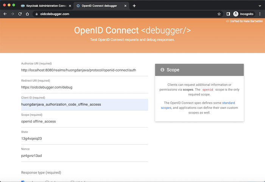The height and width of the screenshot is (182, 265).
Task: Click the State field 13g4vqeiq23
Action: pyautogui.click(x=84, y=138)
